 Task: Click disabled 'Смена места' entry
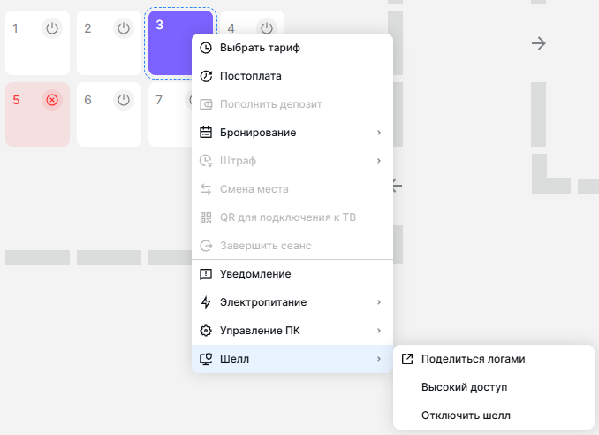point(292,189)
